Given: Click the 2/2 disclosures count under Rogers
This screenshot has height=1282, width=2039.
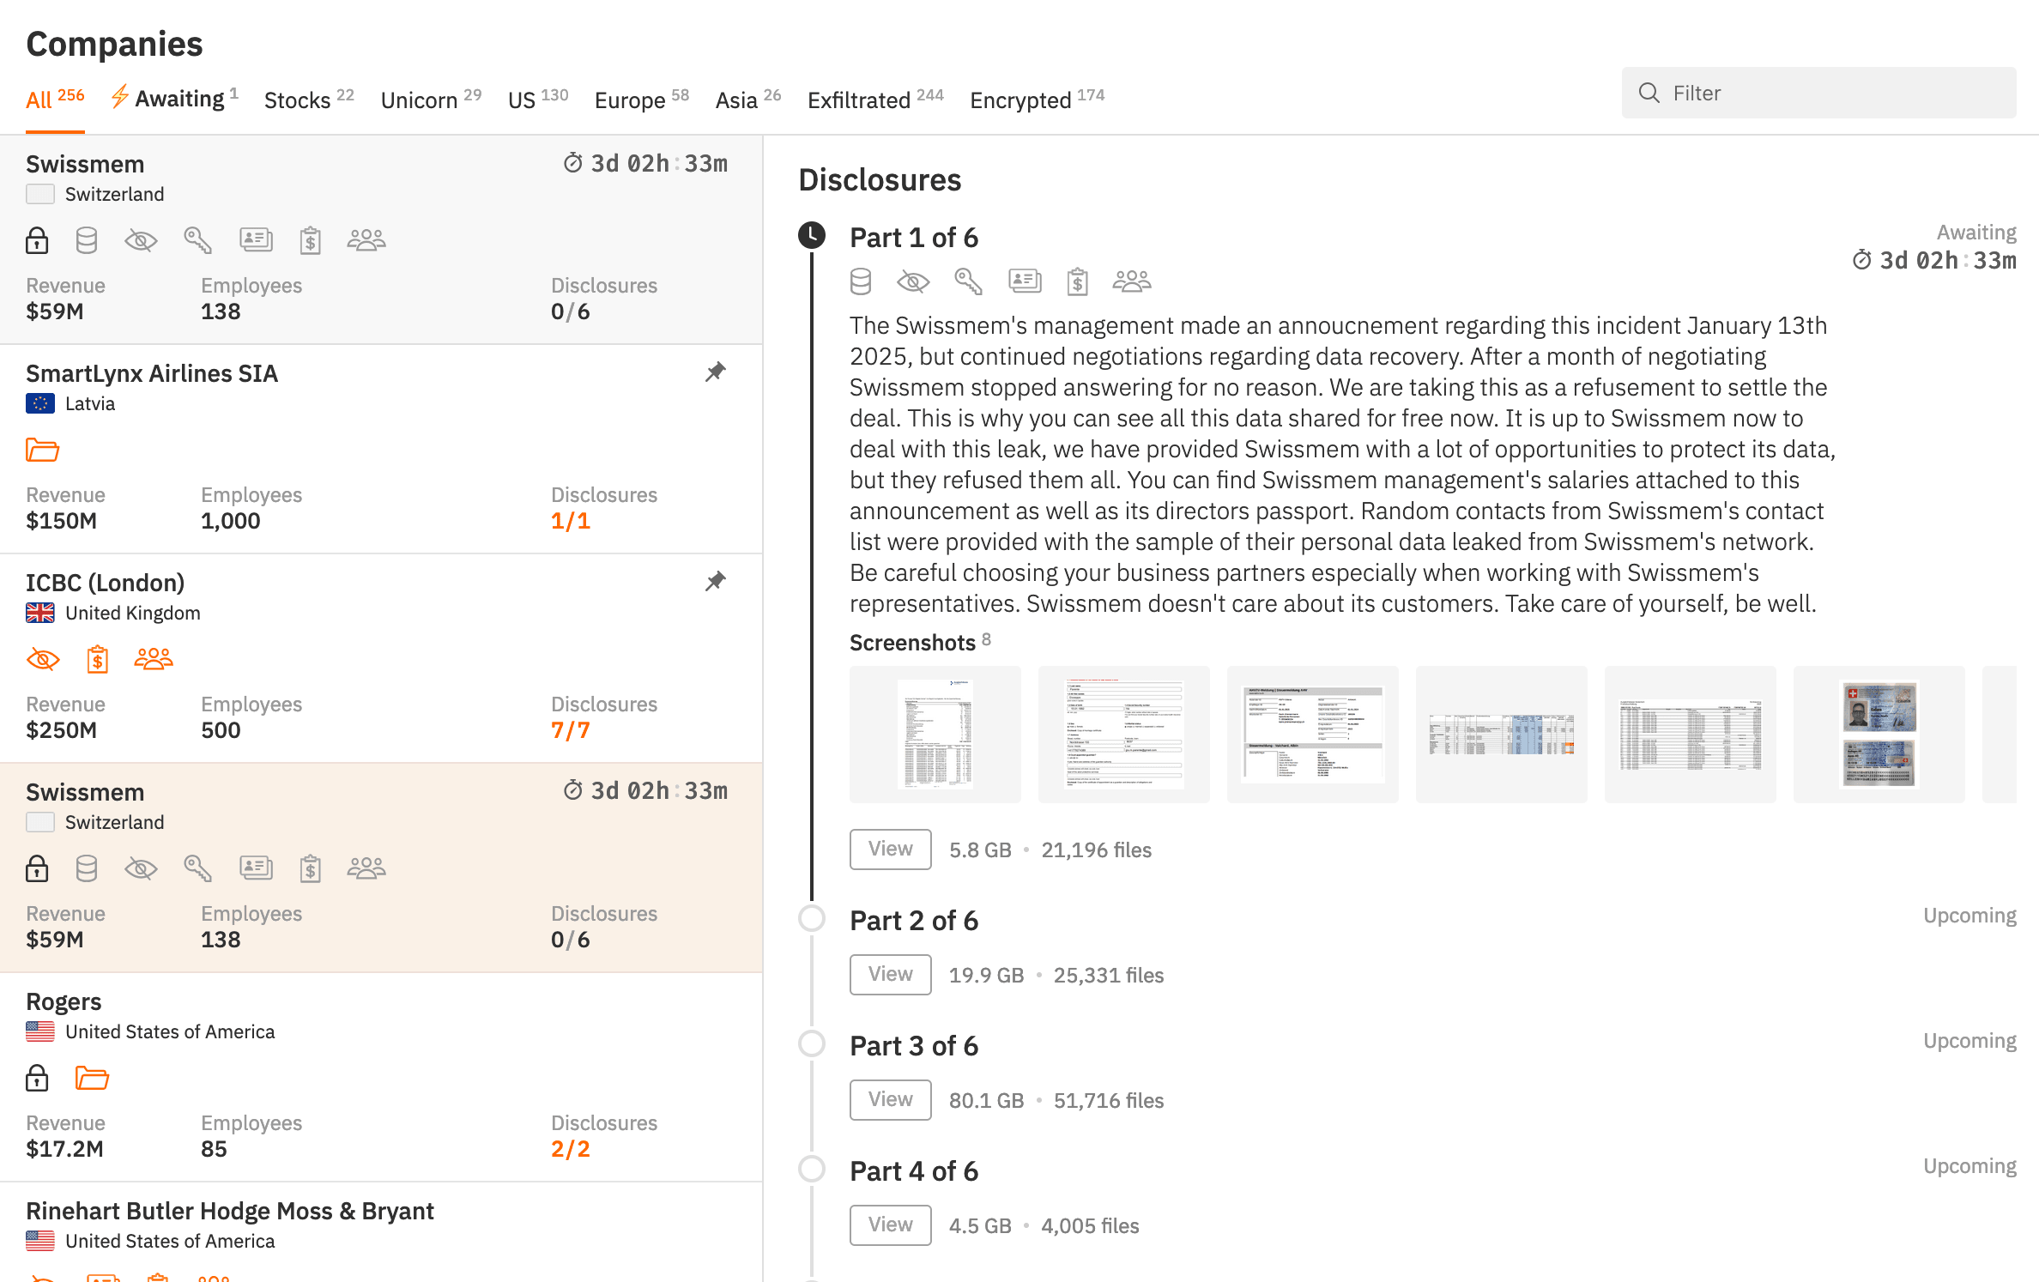Looking at the screenshot, I should 571,1149.
